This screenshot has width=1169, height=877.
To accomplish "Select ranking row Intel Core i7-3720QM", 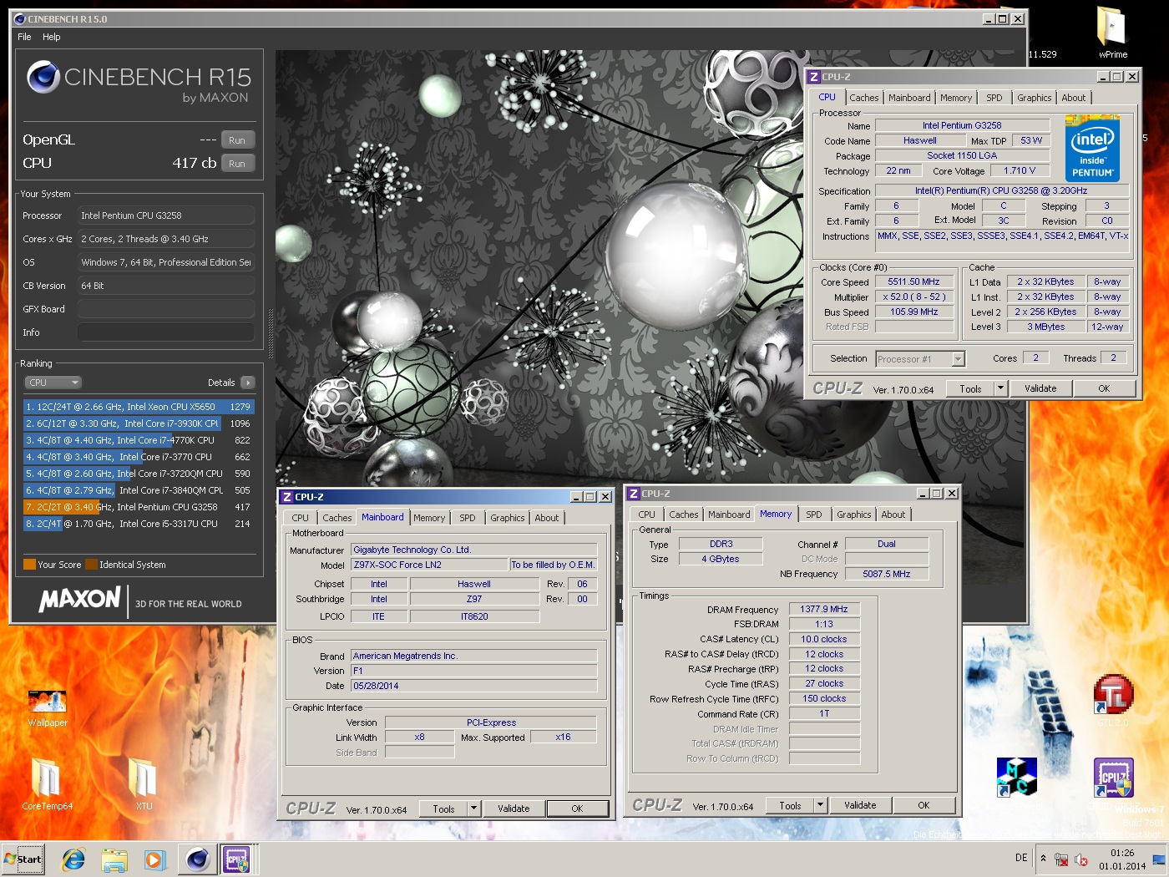I will pyautogui.click(x=139, y=474).
